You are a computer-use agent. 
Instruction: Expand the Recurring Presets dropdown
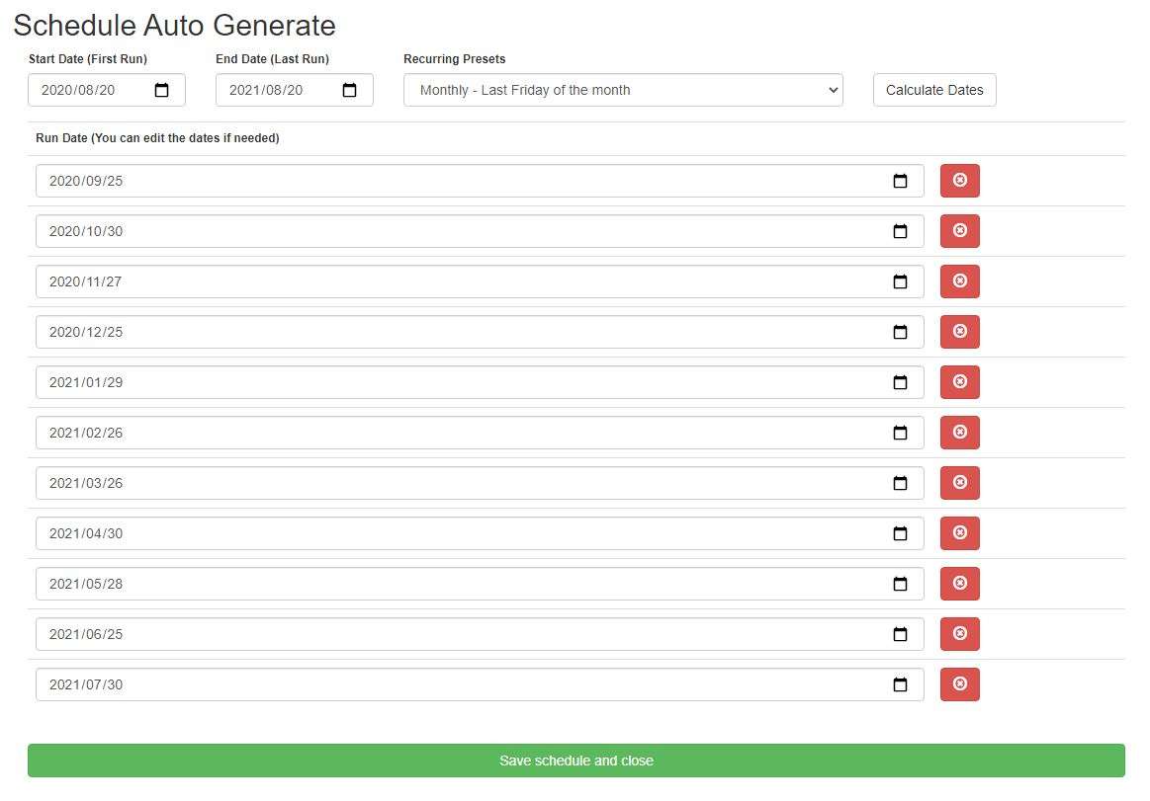pyautogui.click(x=623, y=90)
